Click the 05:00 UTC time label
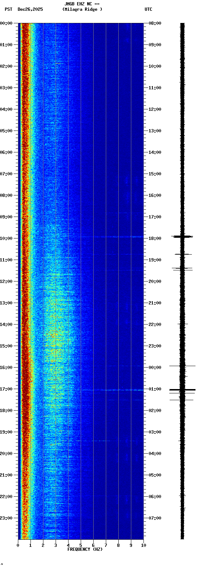This screenshot has height=568, width=198. (155, 475)
